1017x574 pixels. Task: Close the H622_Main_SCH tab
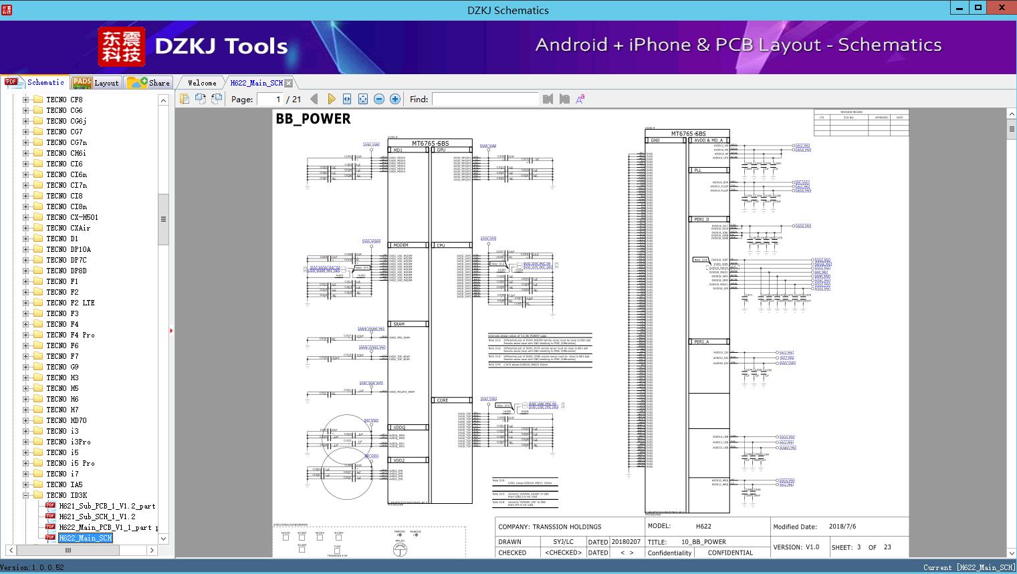click(289, 83)
